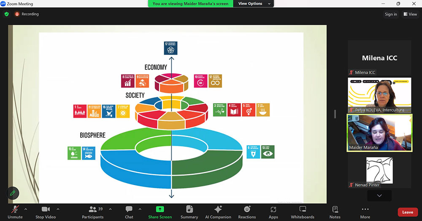Click the pencil annotate button
Image resolution: width=422 pixels, height=221 pixels.
(x=13, y=193)
